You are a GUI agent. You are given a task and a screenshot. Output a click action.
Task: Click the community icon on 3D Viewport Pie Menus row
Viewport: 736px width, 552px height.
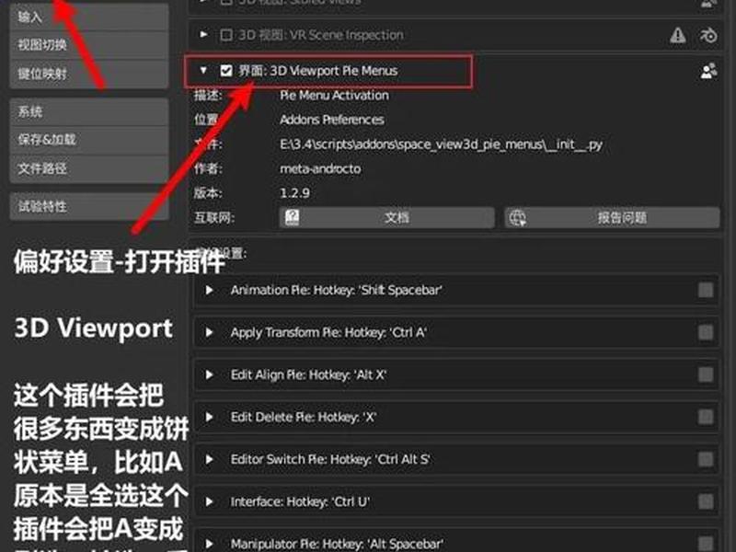pyautogui.click(x=708, y=71)
